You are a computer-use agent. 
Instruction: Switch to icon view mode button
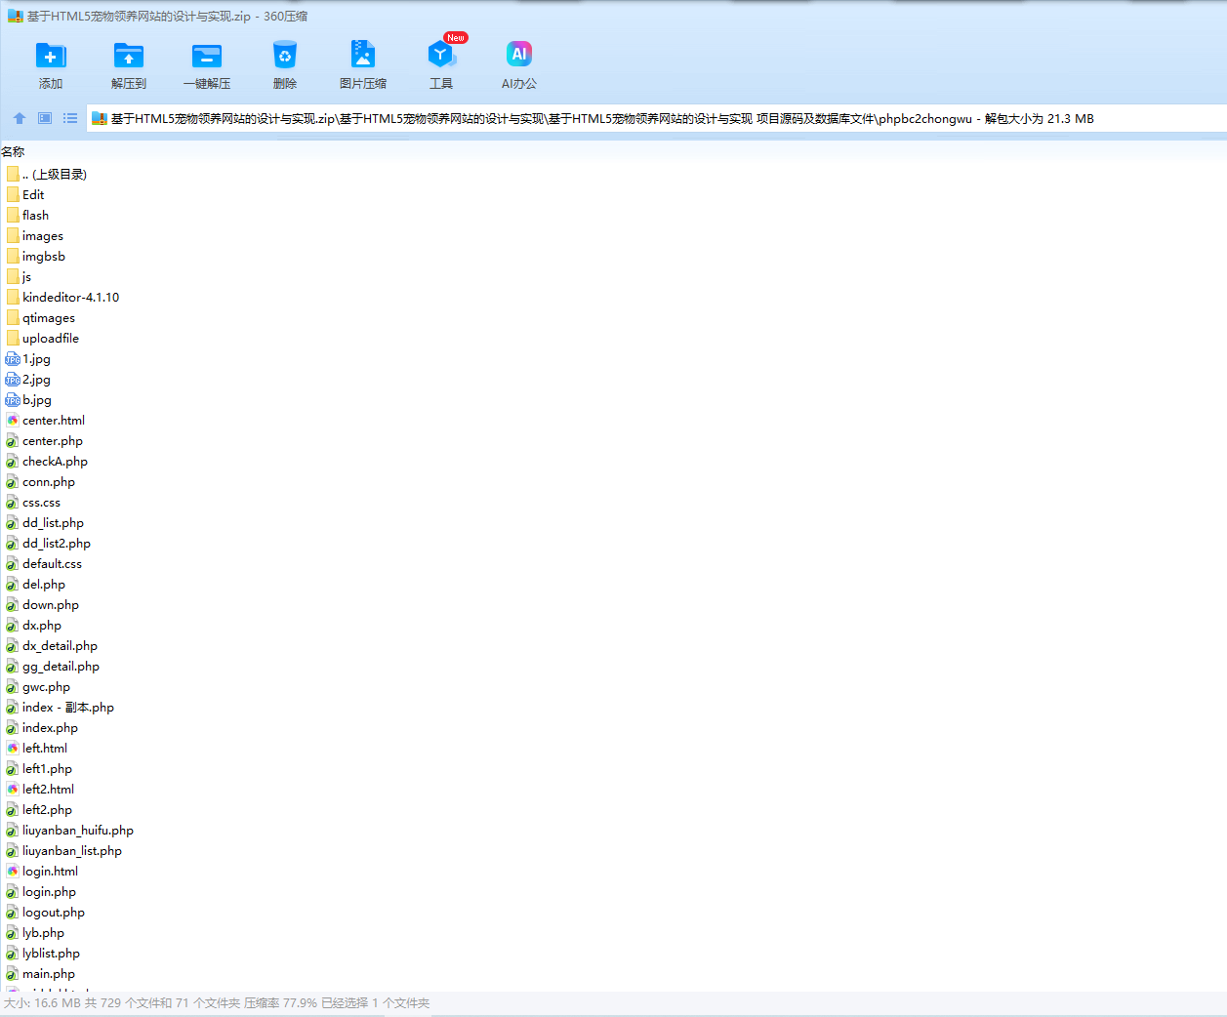[45, 118]
